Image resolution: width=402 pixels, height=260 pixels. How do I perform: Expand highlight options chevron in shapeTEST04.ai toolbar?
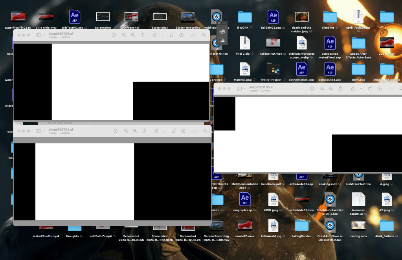(x=164, y=131)
